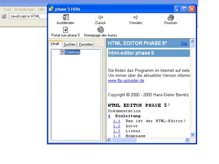Open the www.ftp-uploader.de link
Viewport: 219px width, 164px height.
(x=126, y=80)
